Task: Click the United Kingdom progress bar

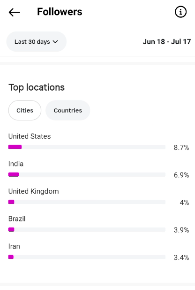Action: point(87,202)
